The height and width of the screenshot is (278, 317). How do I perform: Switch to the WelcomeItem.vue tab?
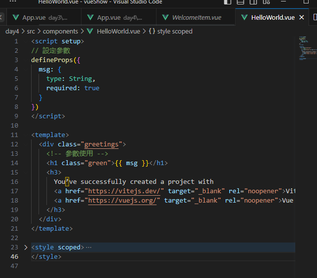coord(196,17)
